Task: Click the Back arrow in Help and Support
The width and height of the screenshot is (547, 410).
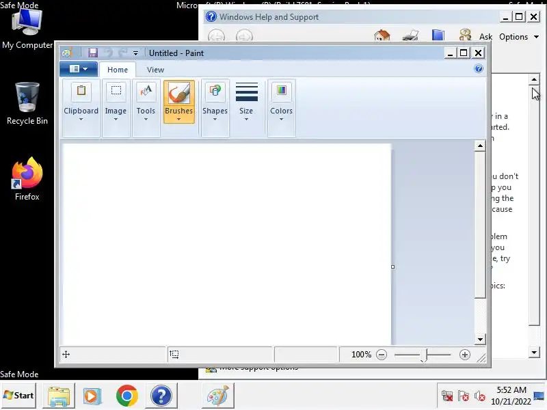Action: (x=216, y=36)
